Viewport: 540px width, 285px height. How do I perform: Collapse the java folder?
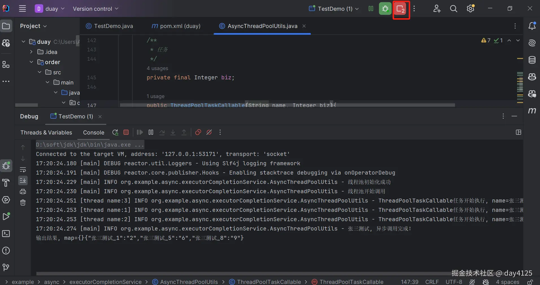[x=56, y=93]
